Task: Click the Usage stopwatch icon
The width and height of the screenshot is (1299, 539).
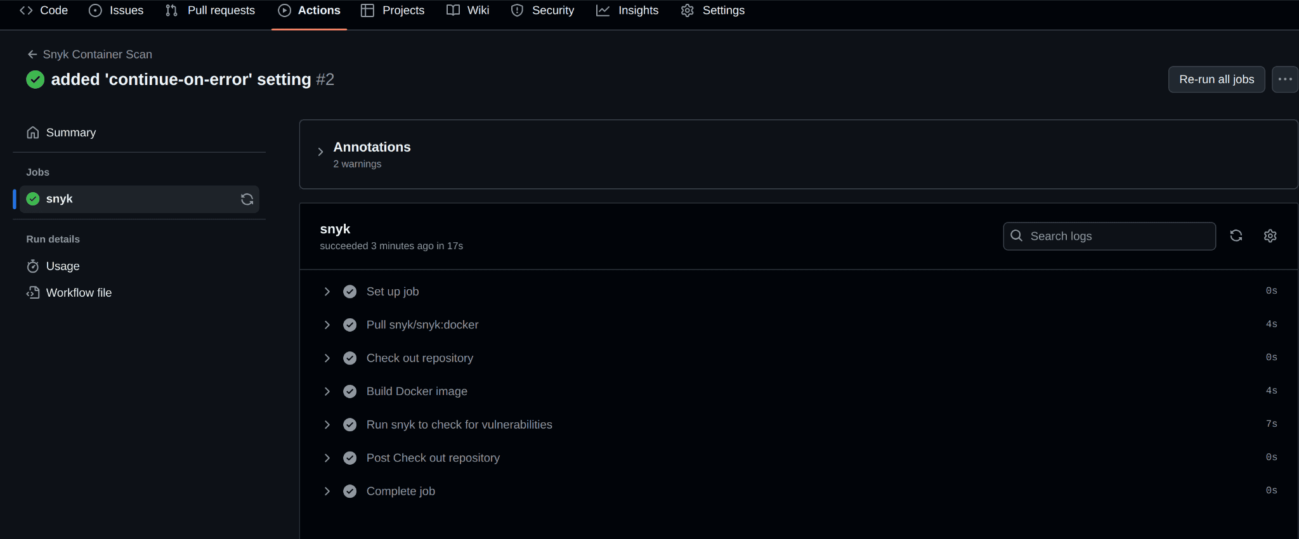Action: coord(33,266)
